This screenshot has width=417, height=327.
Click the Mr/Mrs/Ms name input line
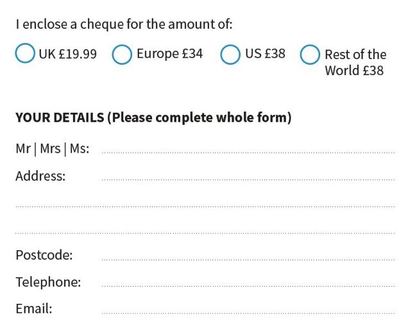click(248, 149)
